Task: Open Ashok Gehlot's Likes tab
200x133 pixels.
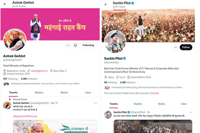Action: (x=88, y=93)
